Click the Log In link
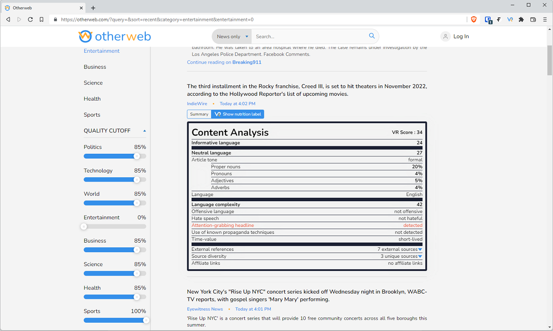The image size is (553, 331). 461,37
